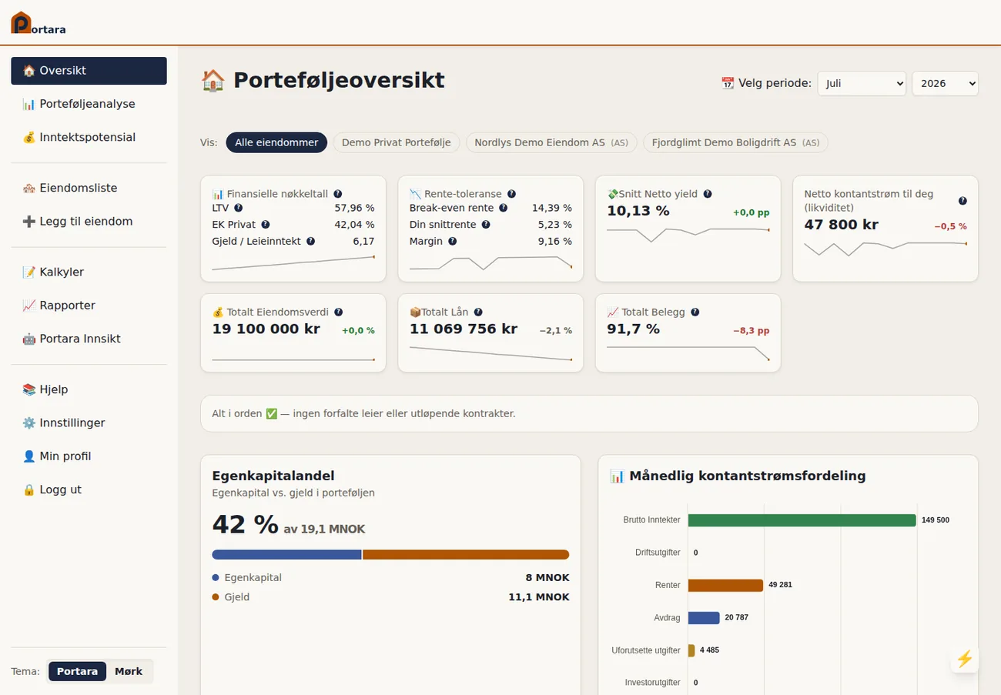Viewport: 1001px width, 695px height.
Task: Show Alle eiendommer filter
Action: point(276,142)
